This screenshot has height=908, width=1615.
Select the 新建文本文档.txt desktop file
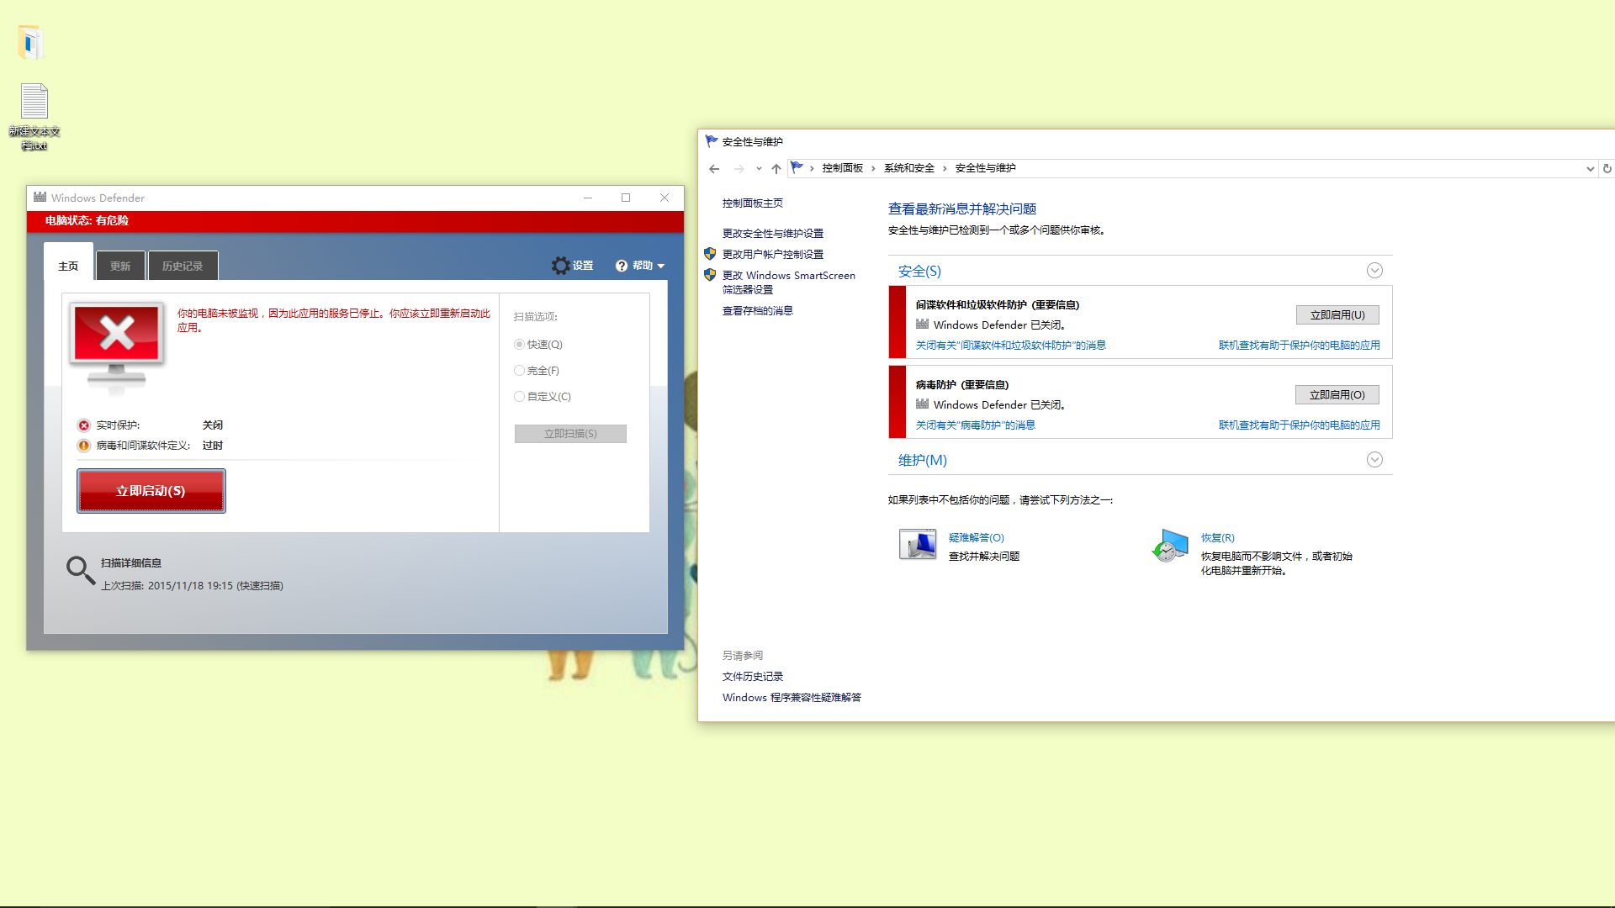34,117
